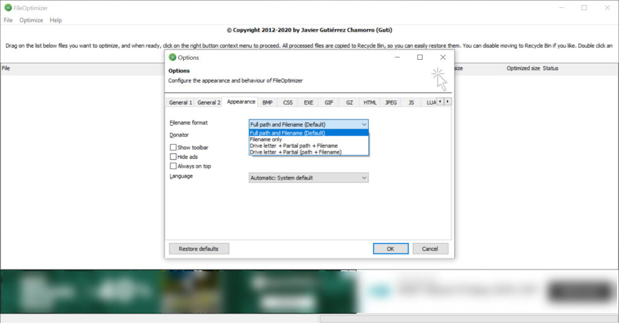Maximize the FileOptimizer main window

coord(585,8)
